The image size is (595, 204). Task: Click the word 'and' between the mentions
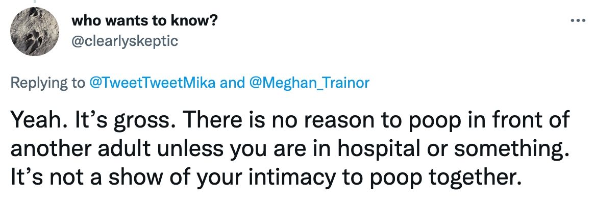pos(232,82)
